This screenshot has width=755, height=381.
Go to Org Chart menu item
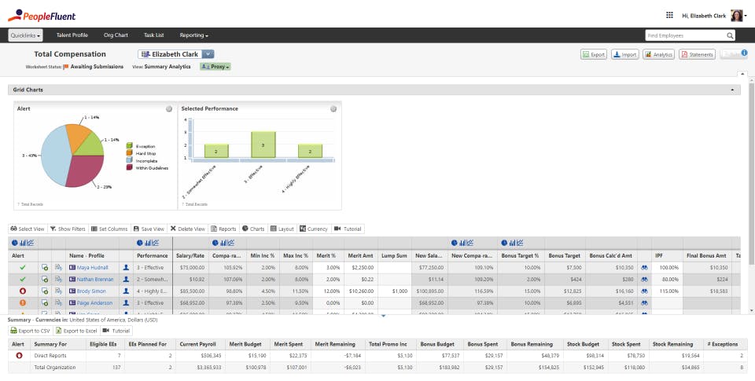[116, 35]
